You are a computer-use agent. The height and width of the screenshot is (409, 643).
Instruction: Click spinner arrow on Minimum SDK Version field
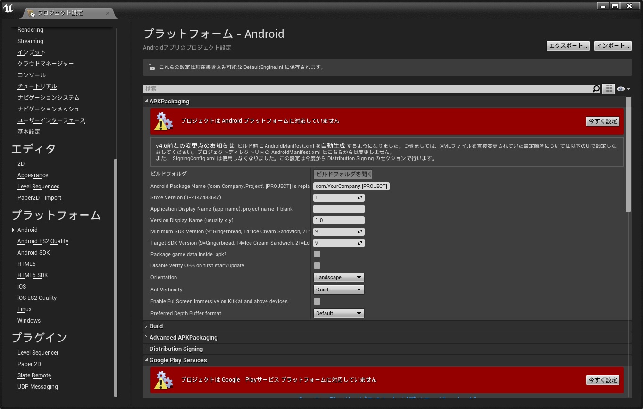click(360, 231)
